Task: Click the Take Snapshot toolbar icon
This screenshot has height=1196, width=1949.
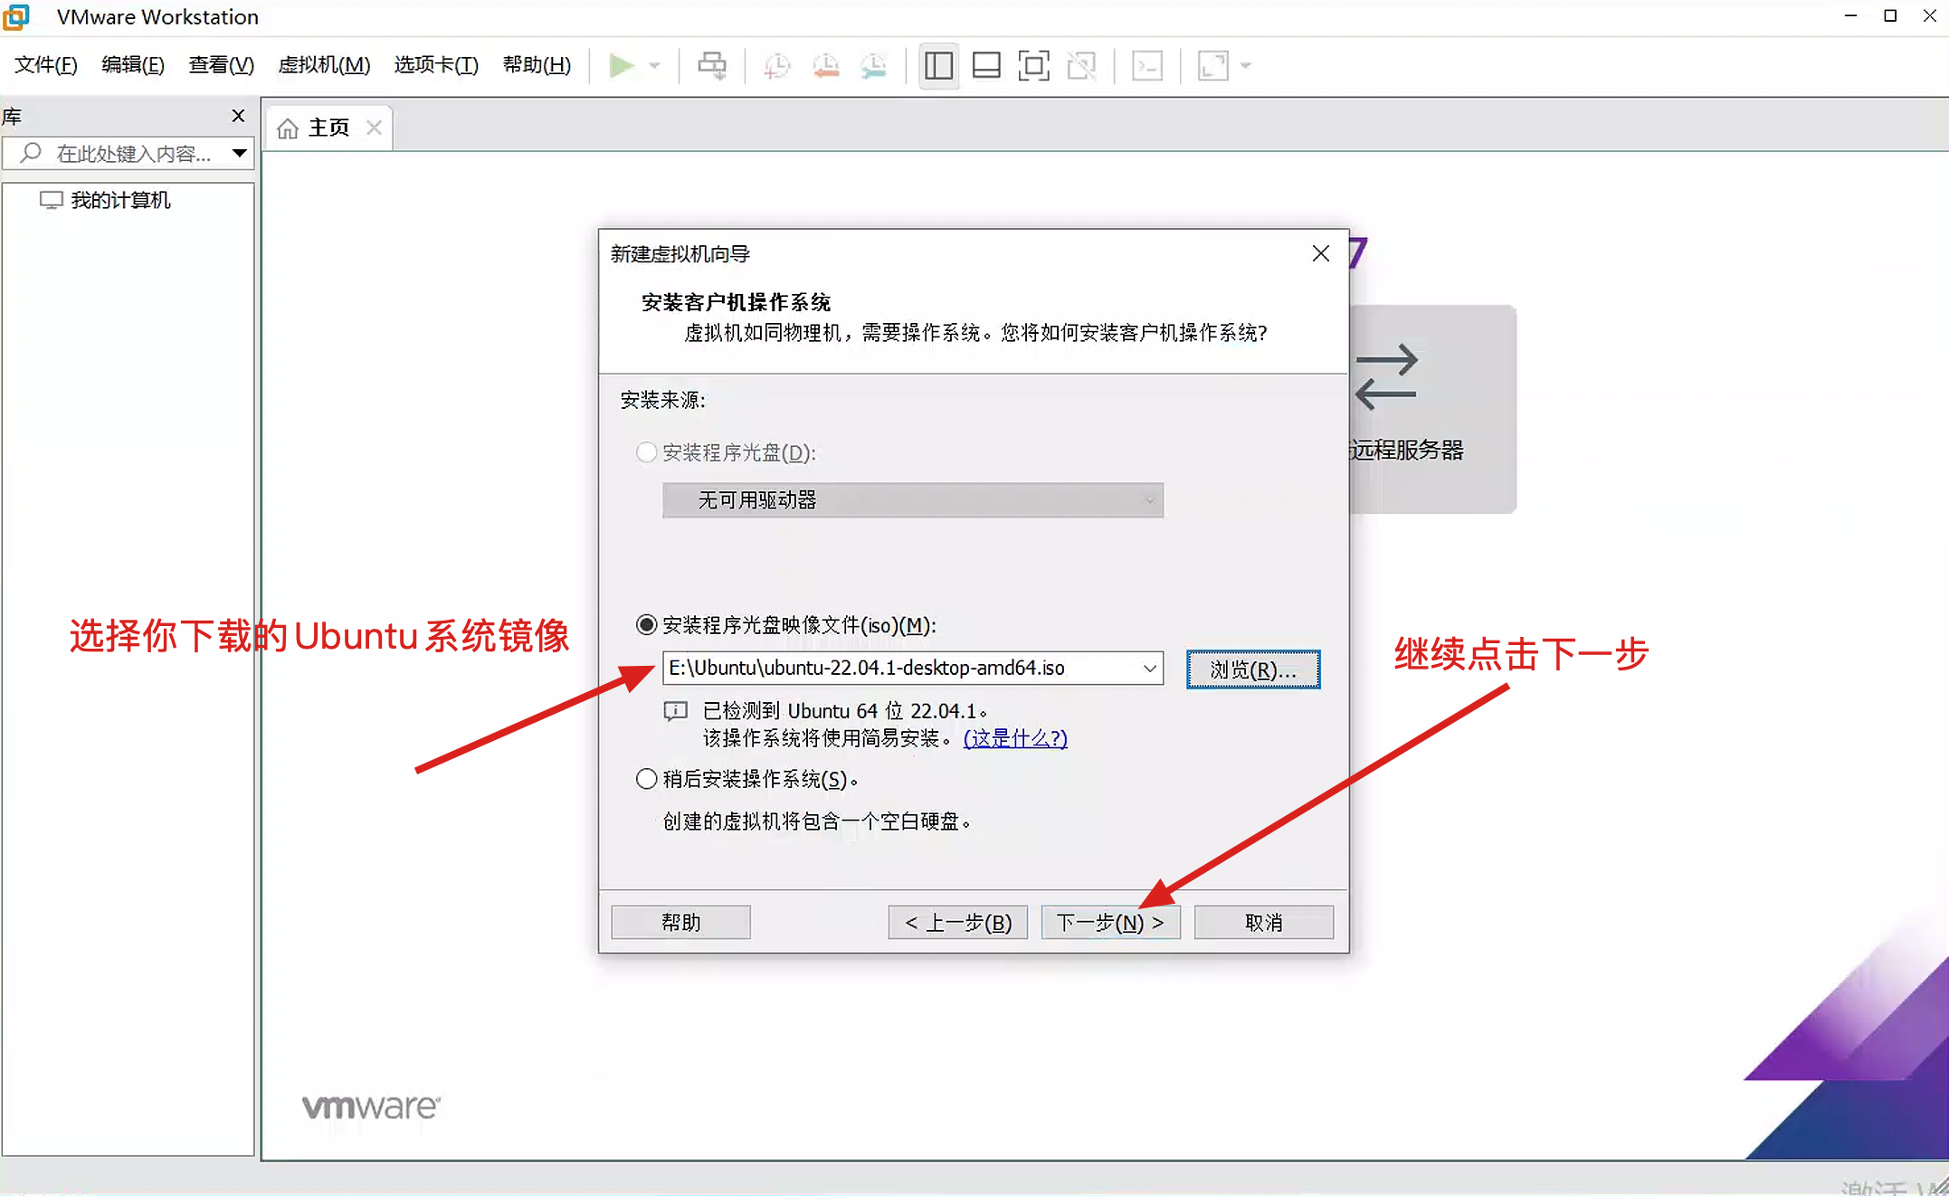Action: (776, 65)
